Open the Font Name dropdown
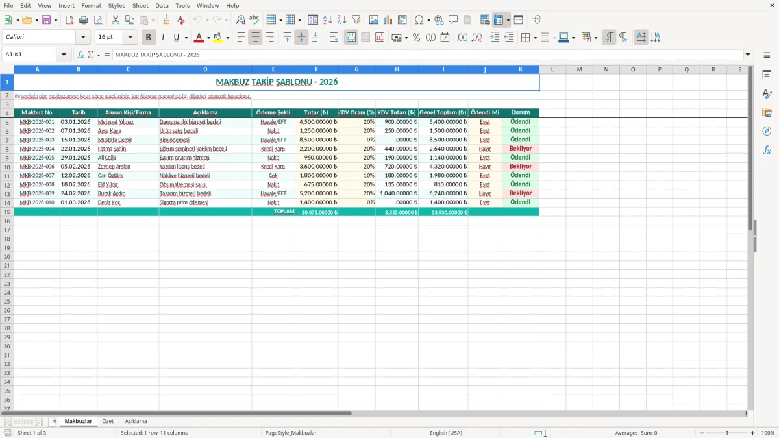Viewport: 779px width, 438px height. [x=83, y=38]
